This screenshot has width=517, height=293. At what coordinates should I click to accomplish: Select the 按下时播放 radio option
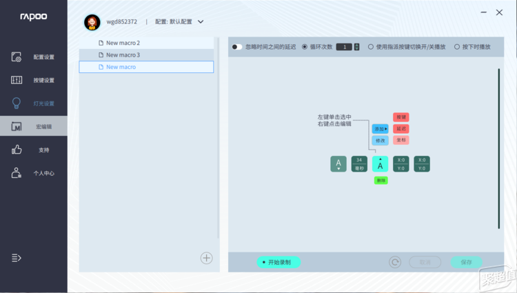457,47
